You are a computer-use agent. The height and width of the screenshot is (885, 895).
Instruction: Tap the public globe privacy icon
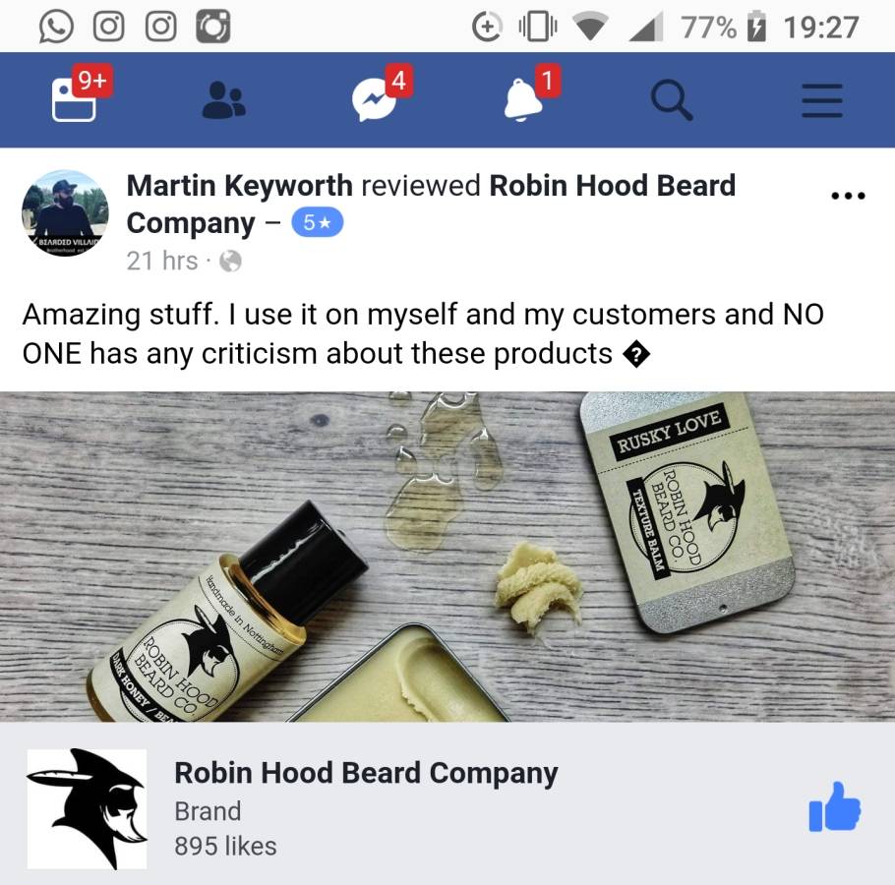(x=230, y=262)
